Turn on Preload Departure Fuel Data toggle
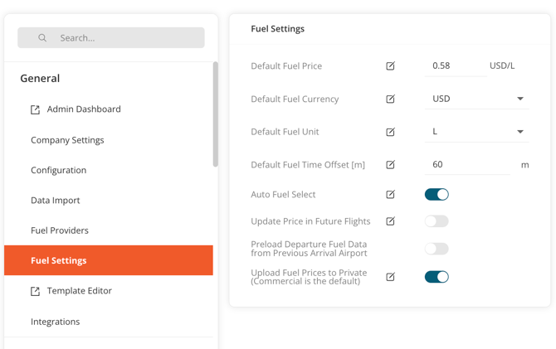This screenshot has height=349, width=556. tap(437, 249)
